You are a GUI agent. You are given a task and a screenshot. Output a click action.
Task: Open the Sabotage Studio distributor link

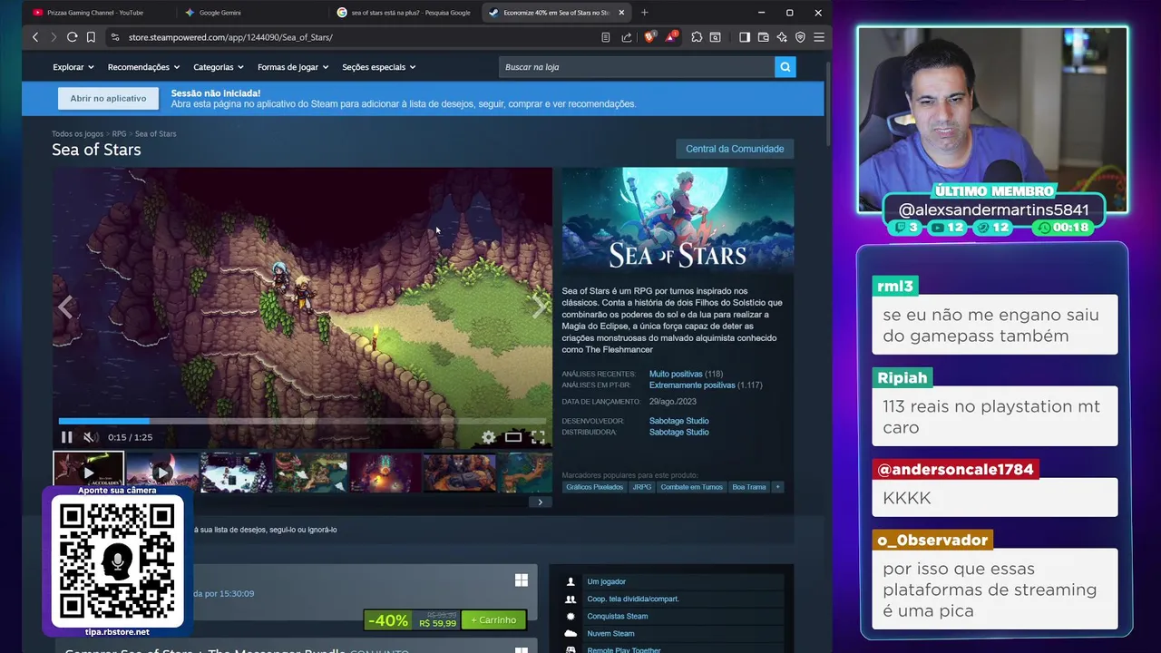[678, 432]
